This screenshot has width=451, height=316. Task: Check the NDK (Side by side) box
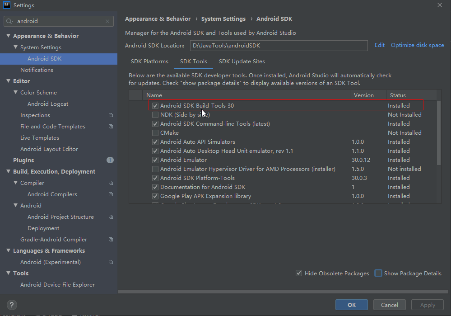click(155, 115)
